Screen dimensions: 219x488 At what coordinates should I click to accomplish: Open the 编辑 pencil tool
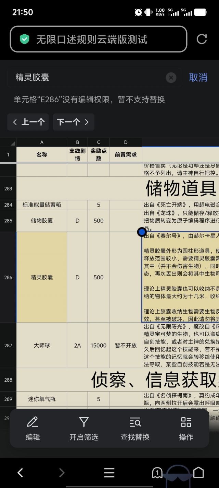pyautogui.click(x=33, y=429)
